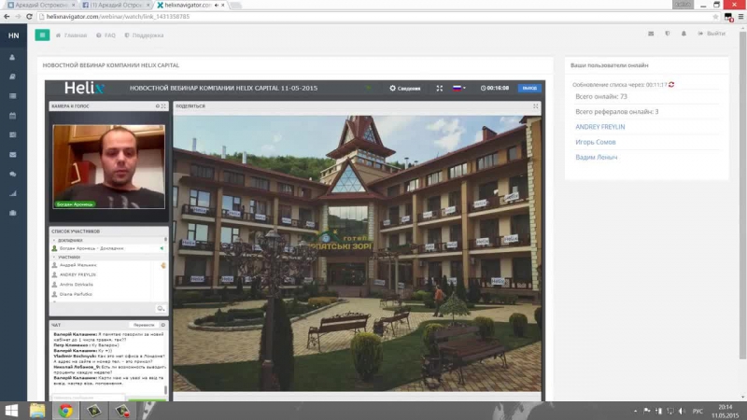This screenshot has width=747, height=420.
Task: Click the shared hotel image presentation
Action: point(358,253)
